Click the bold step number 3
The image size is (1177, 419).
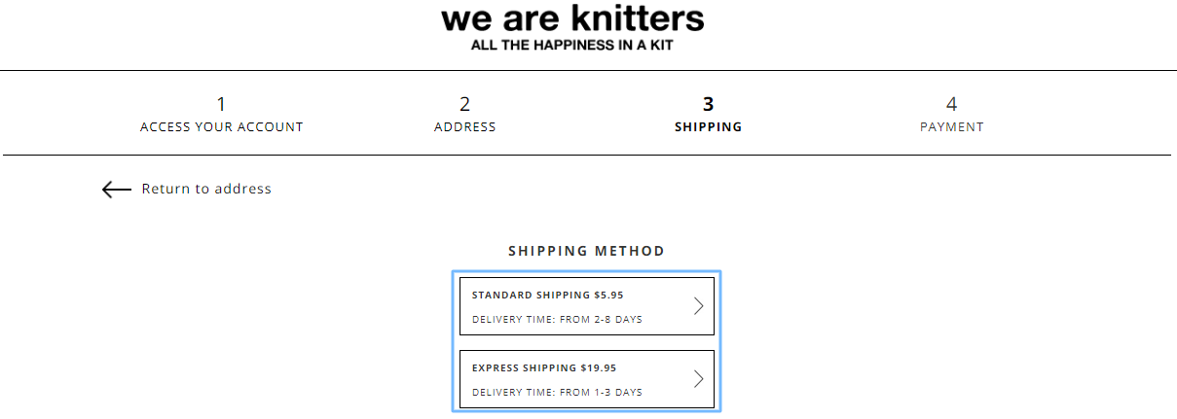pos(709,104)
